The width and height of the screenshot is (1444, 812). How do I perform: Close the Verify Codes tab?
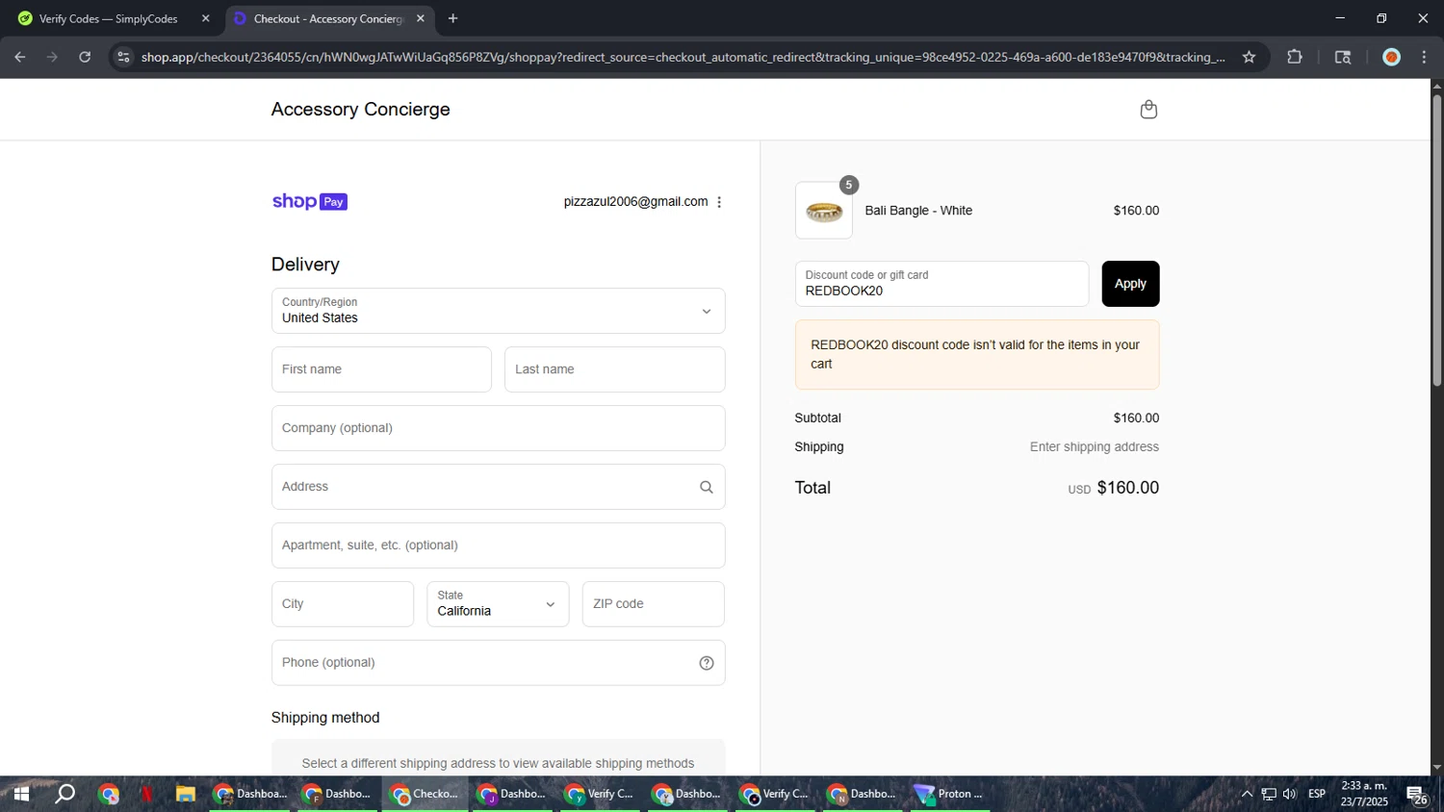[x=205, y=18]
